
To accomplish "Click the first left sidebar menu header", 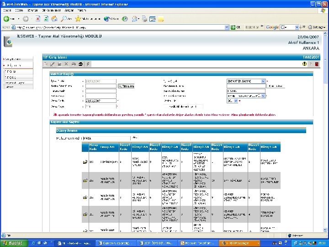I will (x=18, y=59).
